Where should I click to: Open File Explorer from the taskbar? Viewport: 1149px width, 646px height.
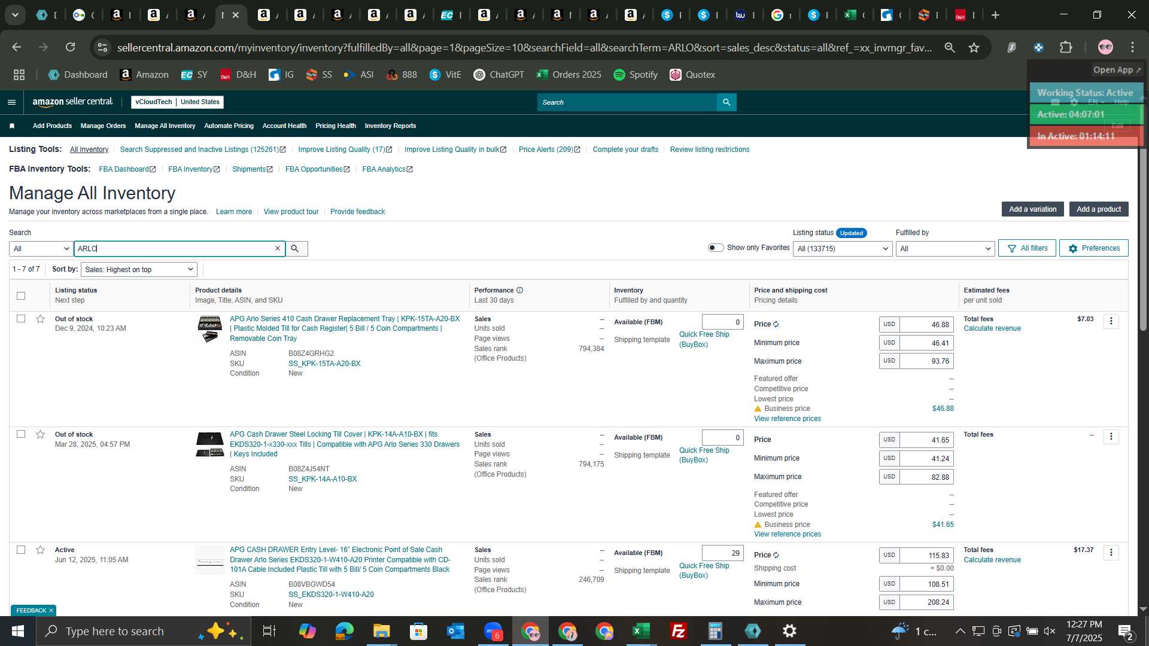pos(382,631)
